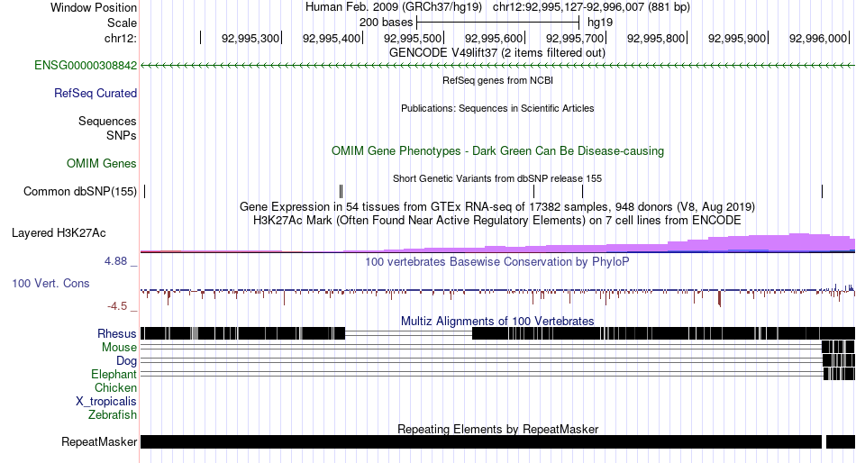Screen dimensions: 856x463
Task: Click the Elephant alignment block
Action: click(839, 374)
